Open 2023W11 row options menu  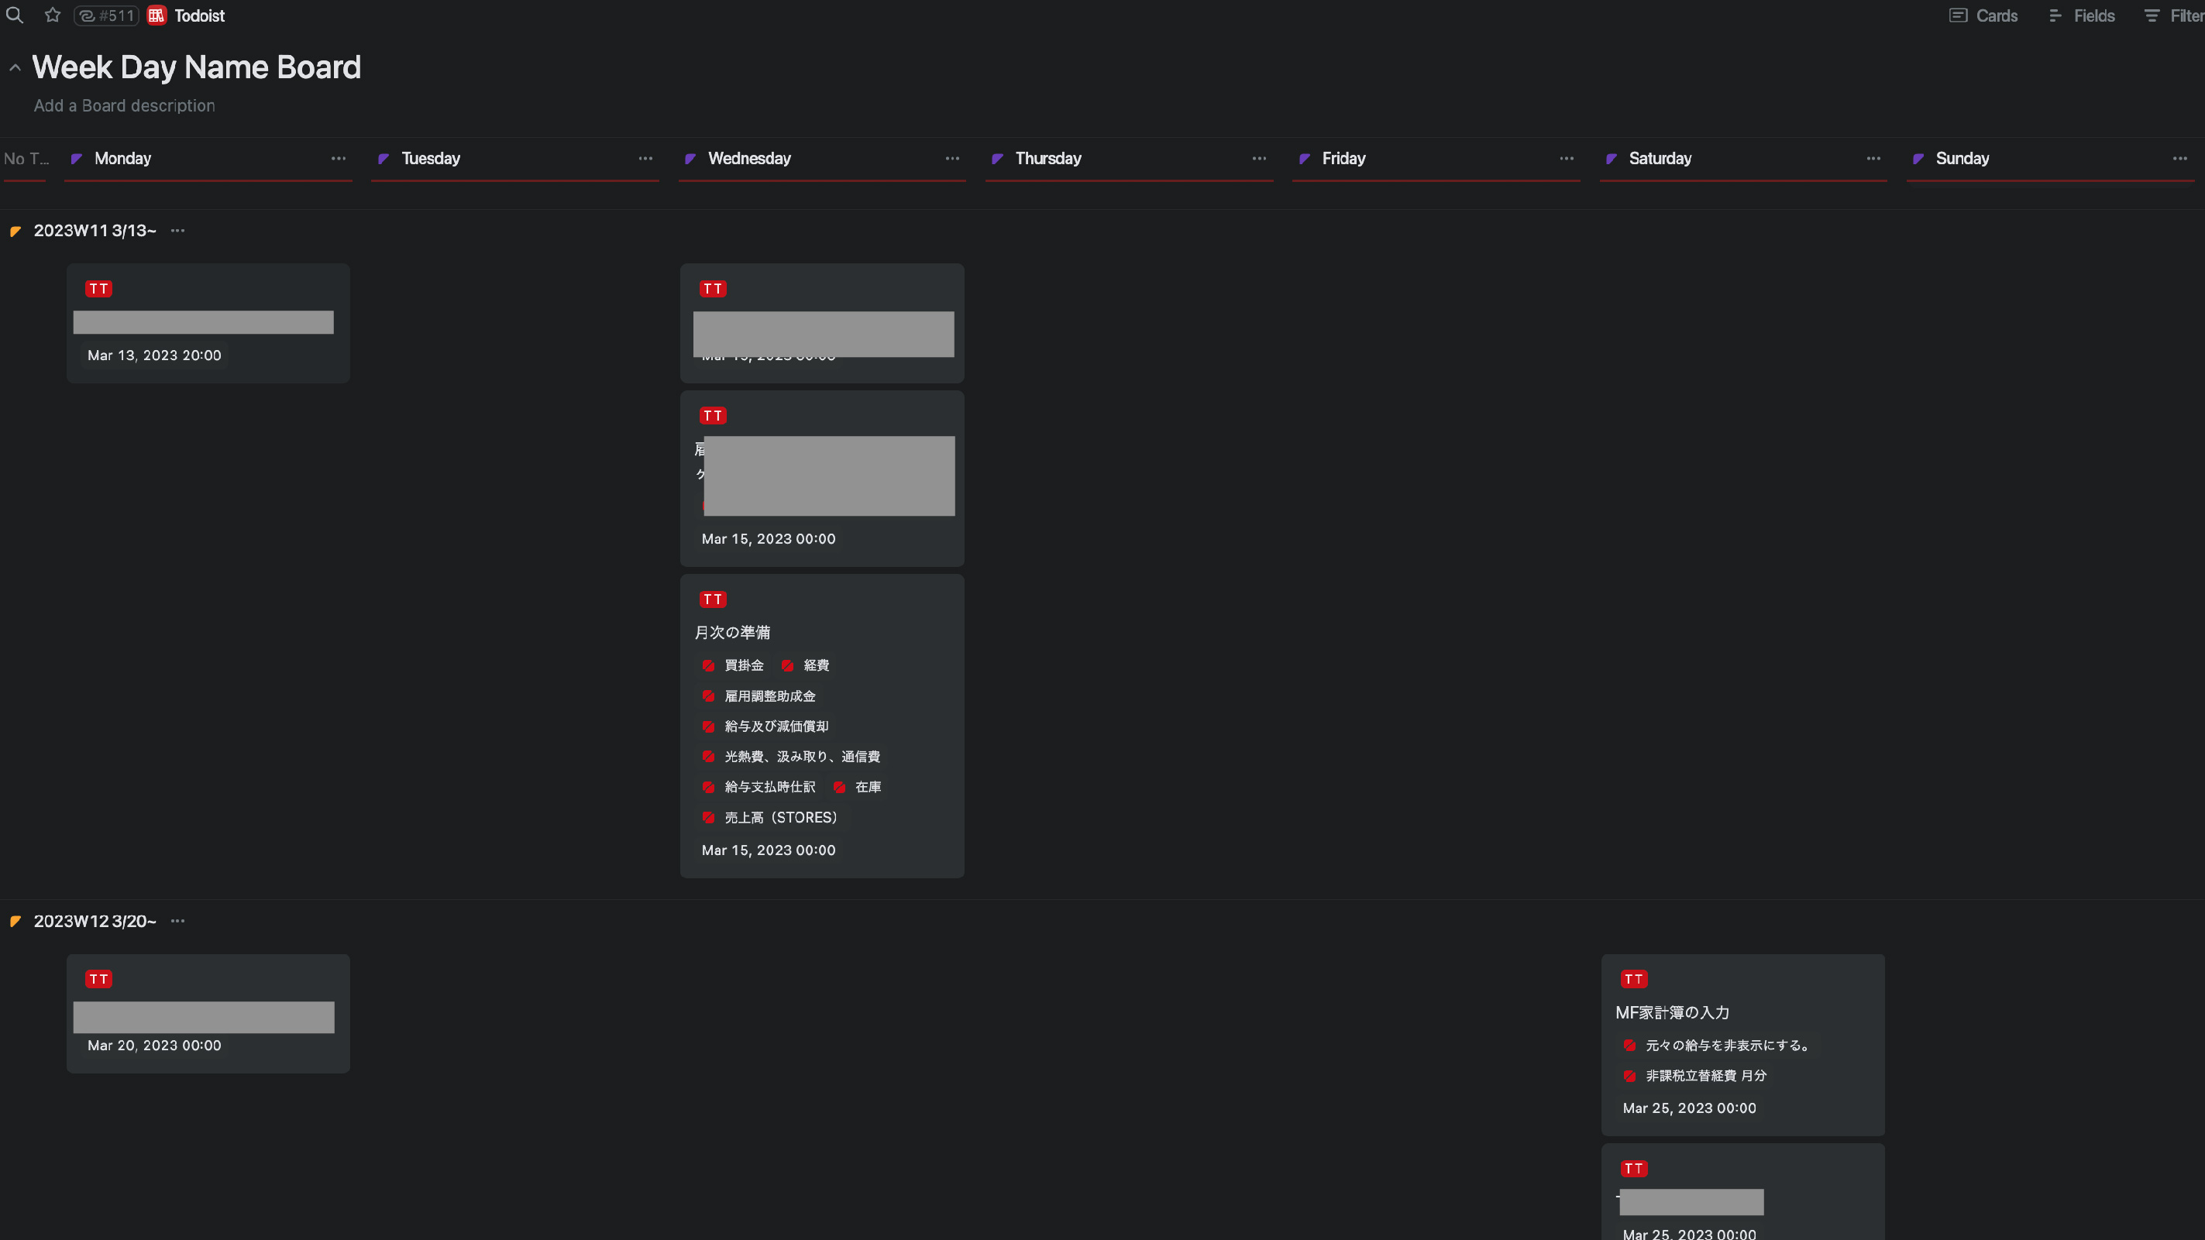coord(177,230)
